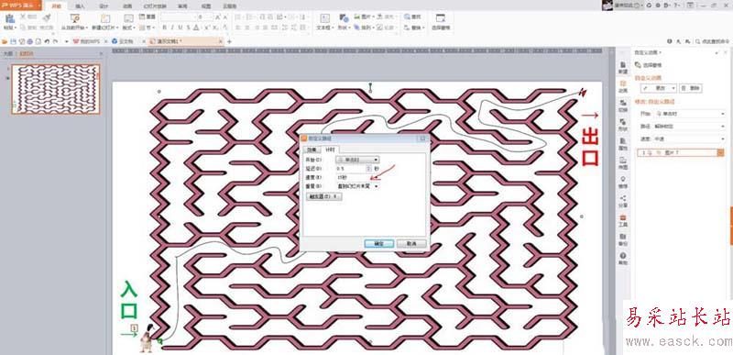This screenshot has width=733, height=355.
Task: Click the 形状 sidebar icon
Action: 623,125
